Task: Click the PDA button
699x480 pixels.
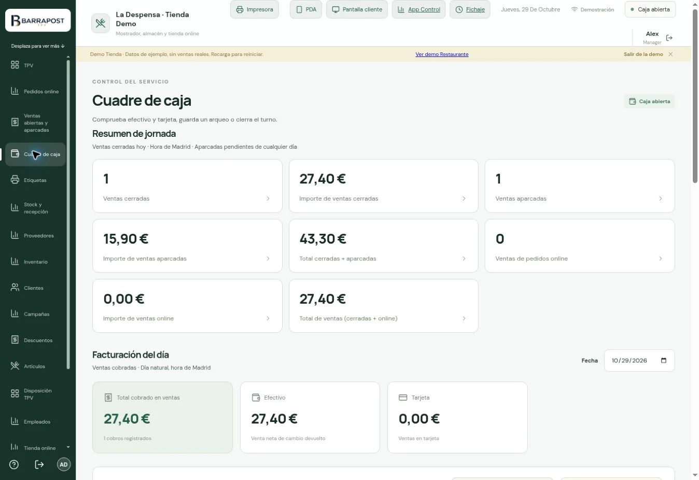Action: click(x=306, y=9)
